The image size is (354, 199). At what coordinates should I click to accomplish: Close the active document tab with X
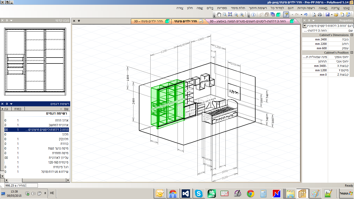click(74, 21)
